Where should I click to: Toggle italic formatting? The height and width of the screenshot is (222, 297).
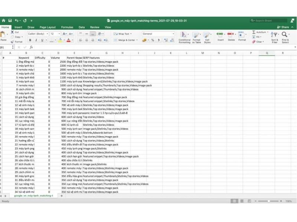coord(36,40)
